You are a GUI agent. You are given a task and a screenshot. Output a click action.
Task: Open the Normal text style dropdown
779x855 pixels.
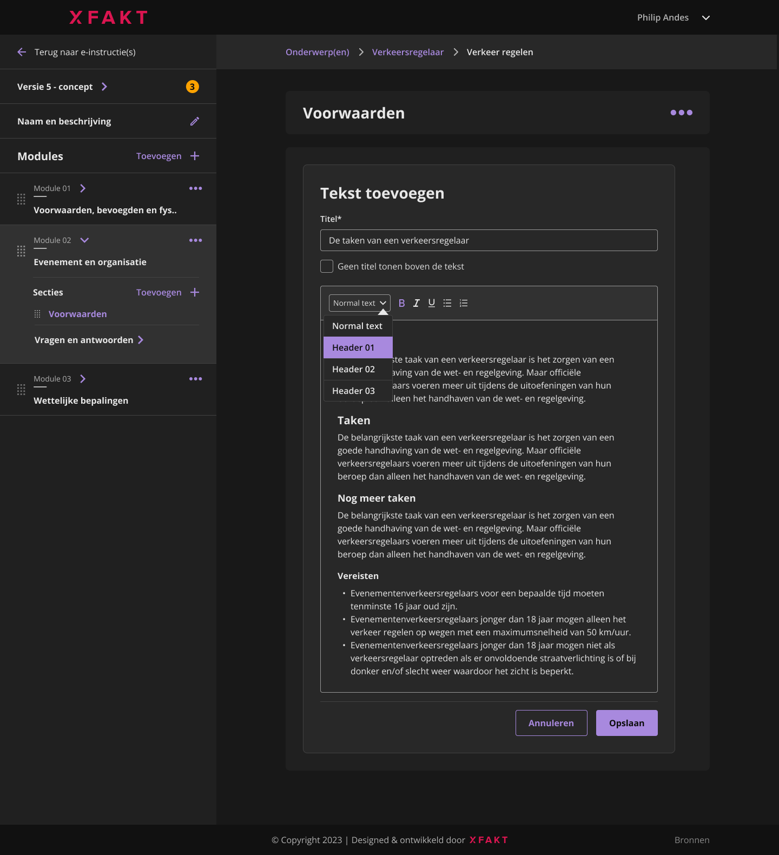click(360, 303)
